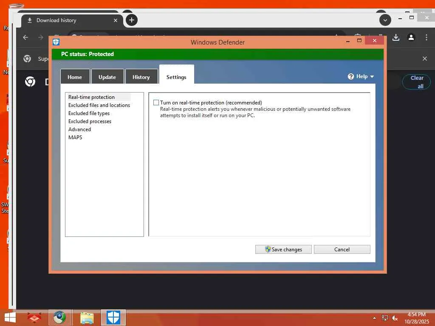Switch to the Update tab
This screenshot has width=435, height=326.
[107, 77]
